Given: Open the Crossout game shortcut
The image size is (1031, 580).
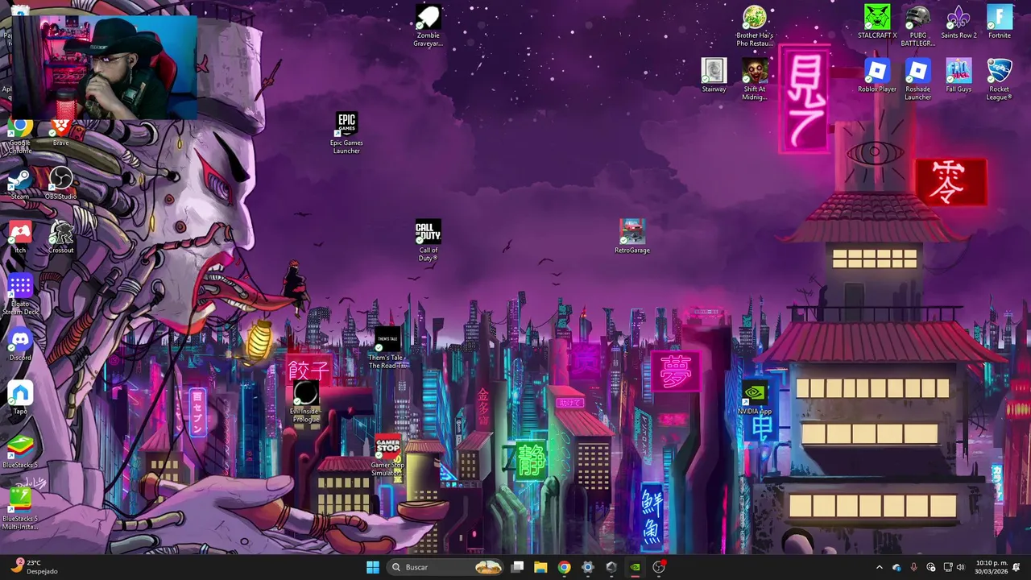Looking at the screenshot, I should [60, 236].
